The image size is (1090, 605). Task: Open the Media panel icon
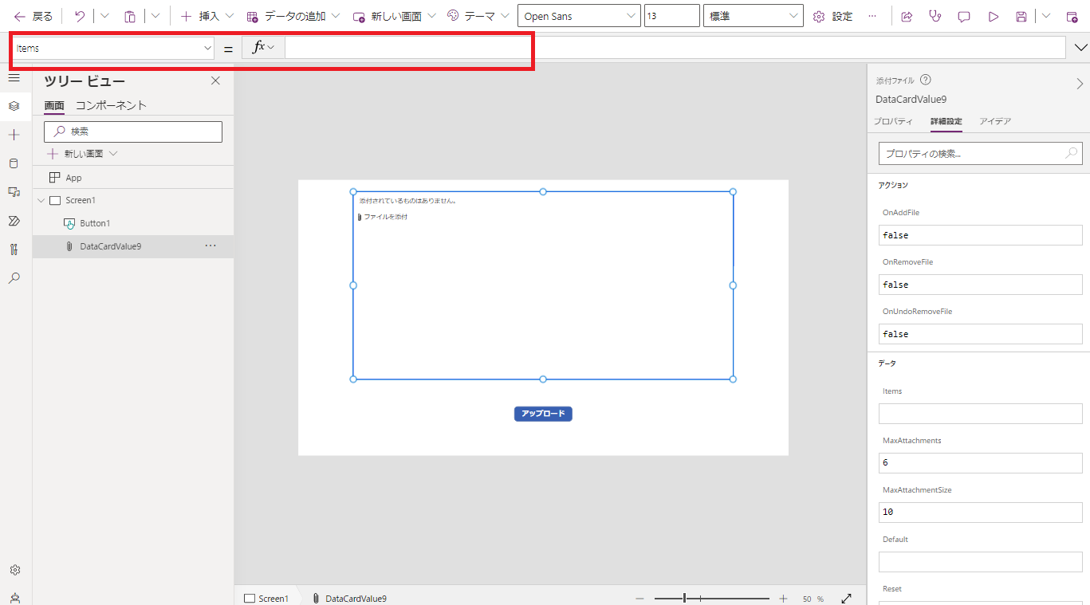13,192
